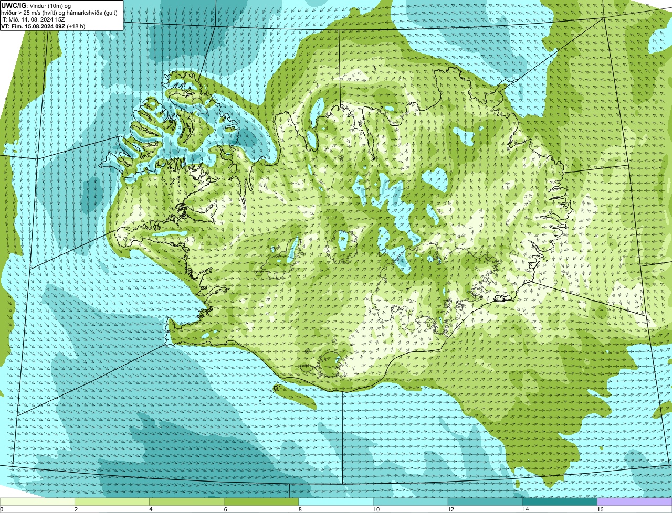The height and width of the screenshot is (513, 672).
Task: Click the "2" label on the color scale
Action: coord(76,509)
